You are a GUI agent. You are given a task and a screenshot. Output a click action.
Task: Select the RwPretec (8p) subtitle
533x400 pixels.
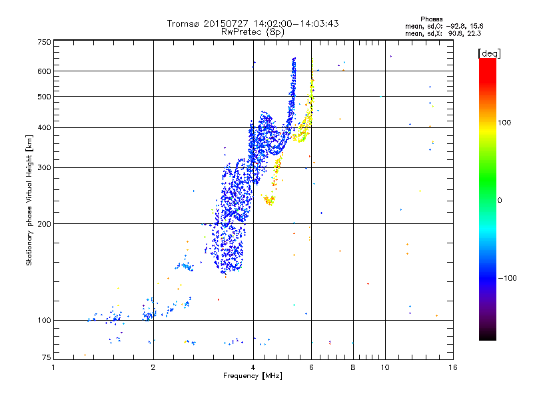pos(253,32)
